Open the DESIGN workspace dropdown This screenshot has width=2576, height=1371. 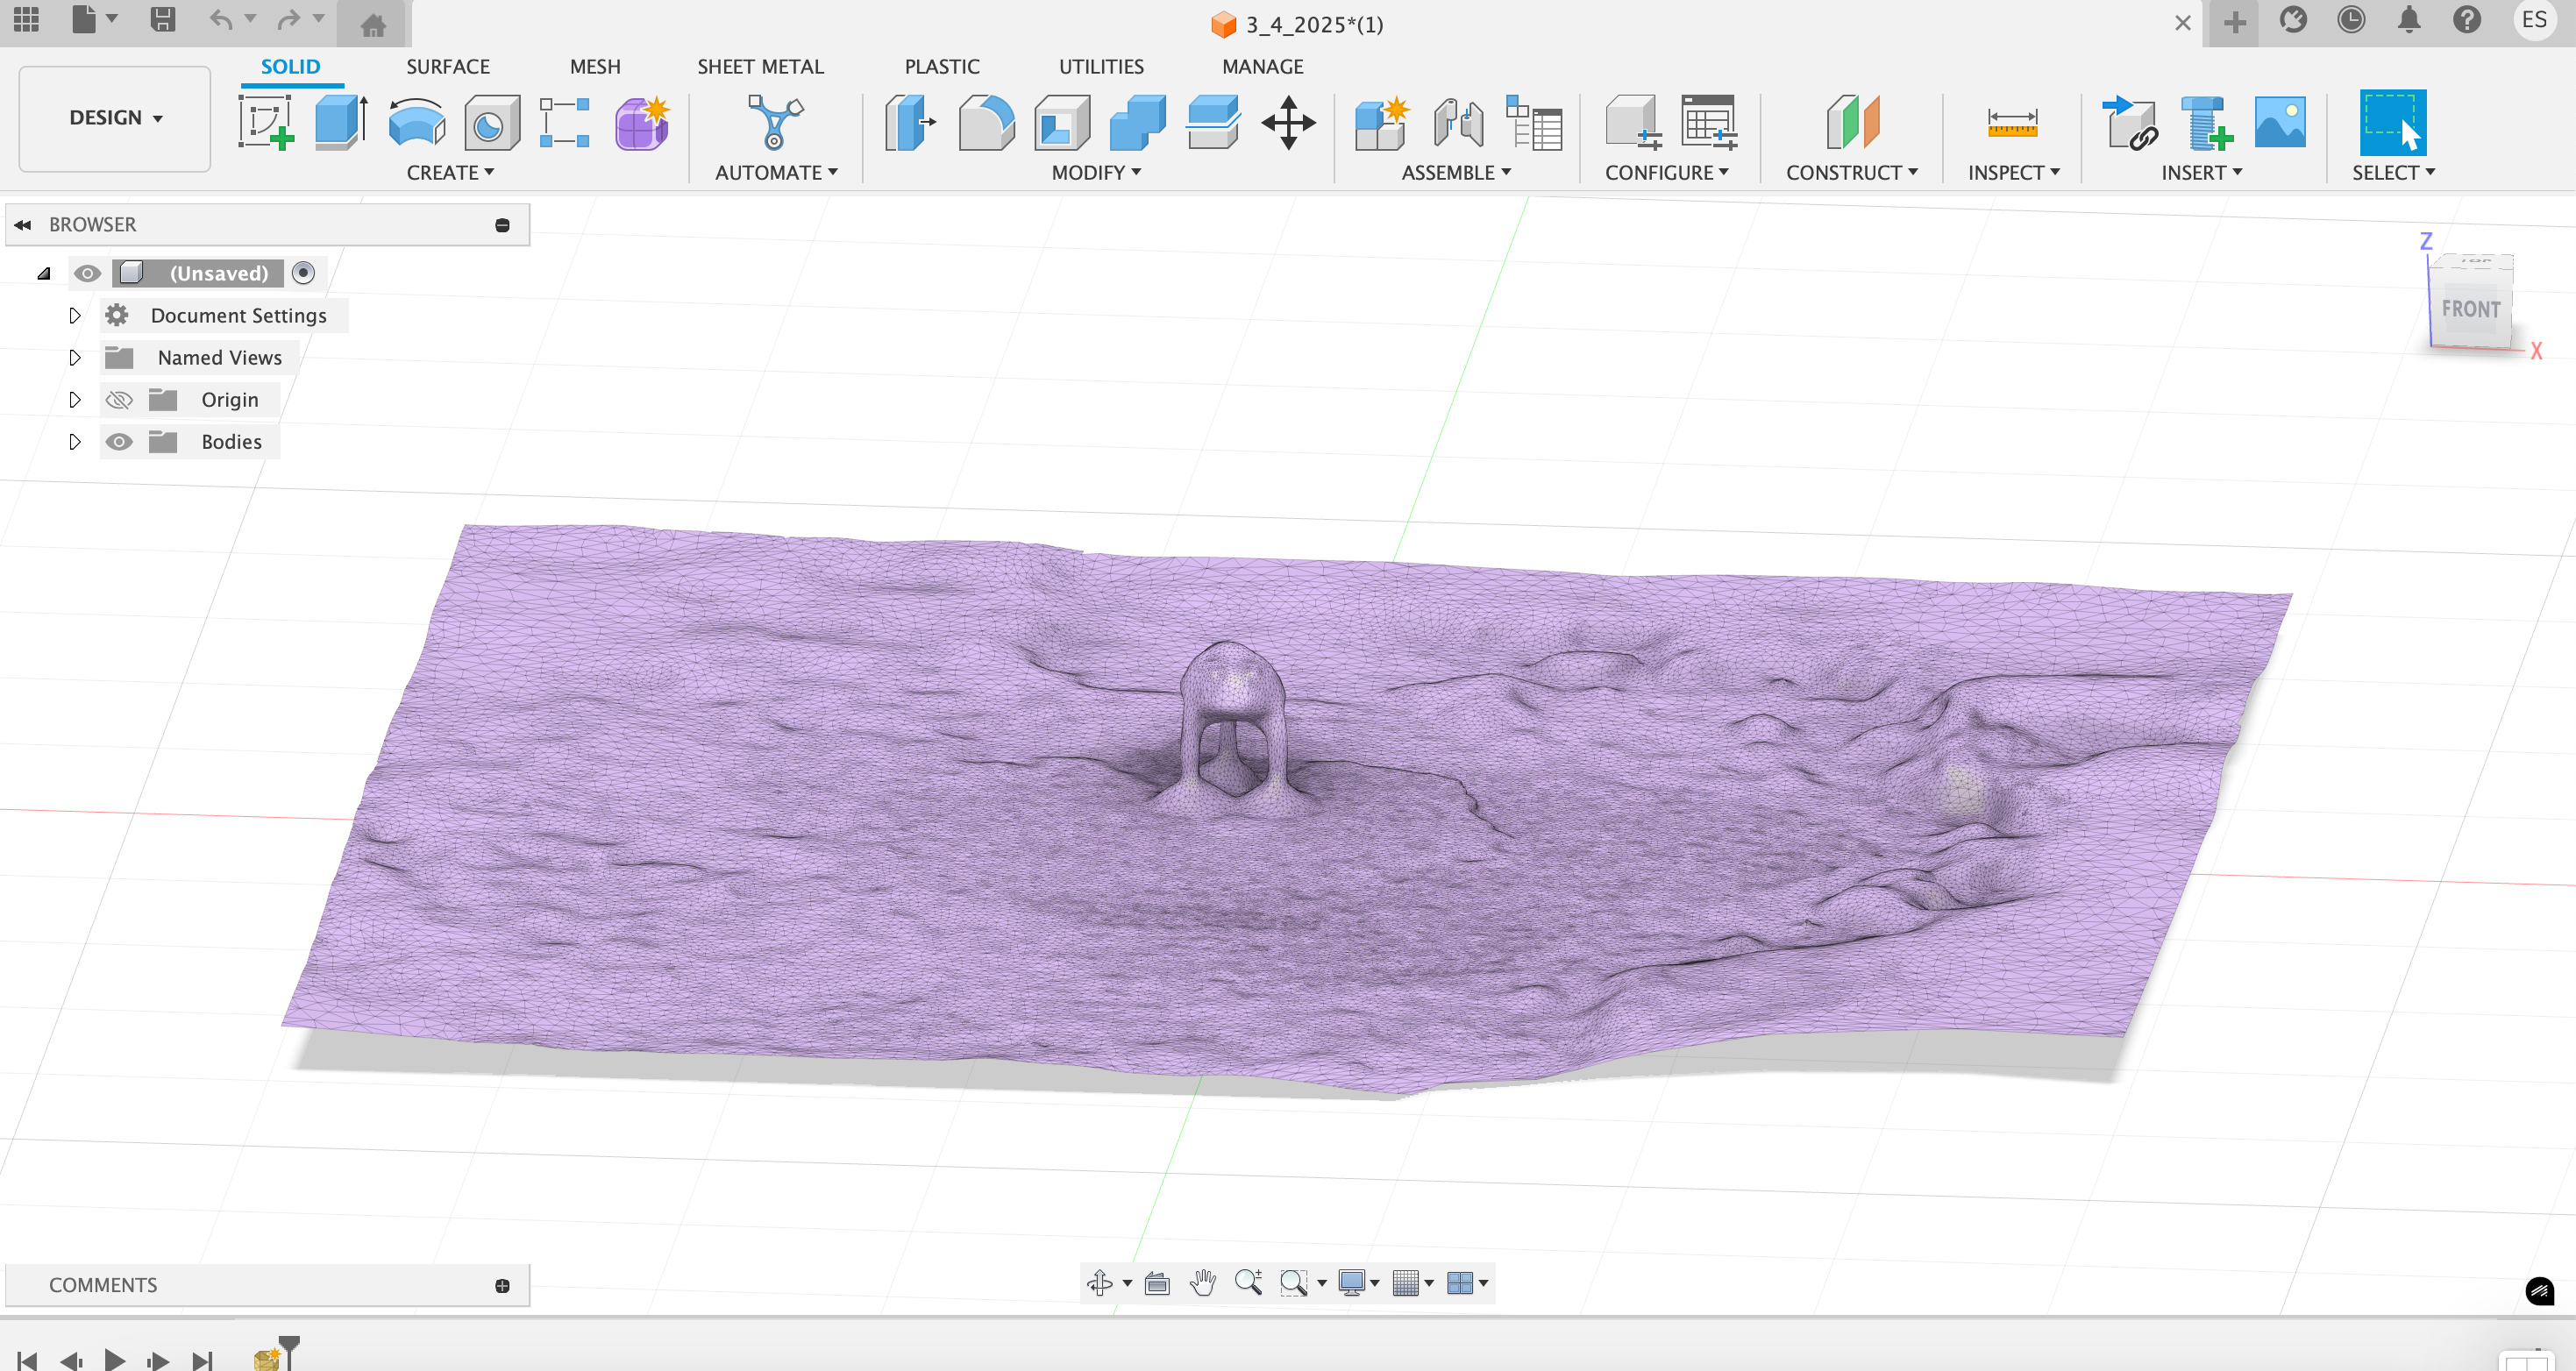pos(115,118)
